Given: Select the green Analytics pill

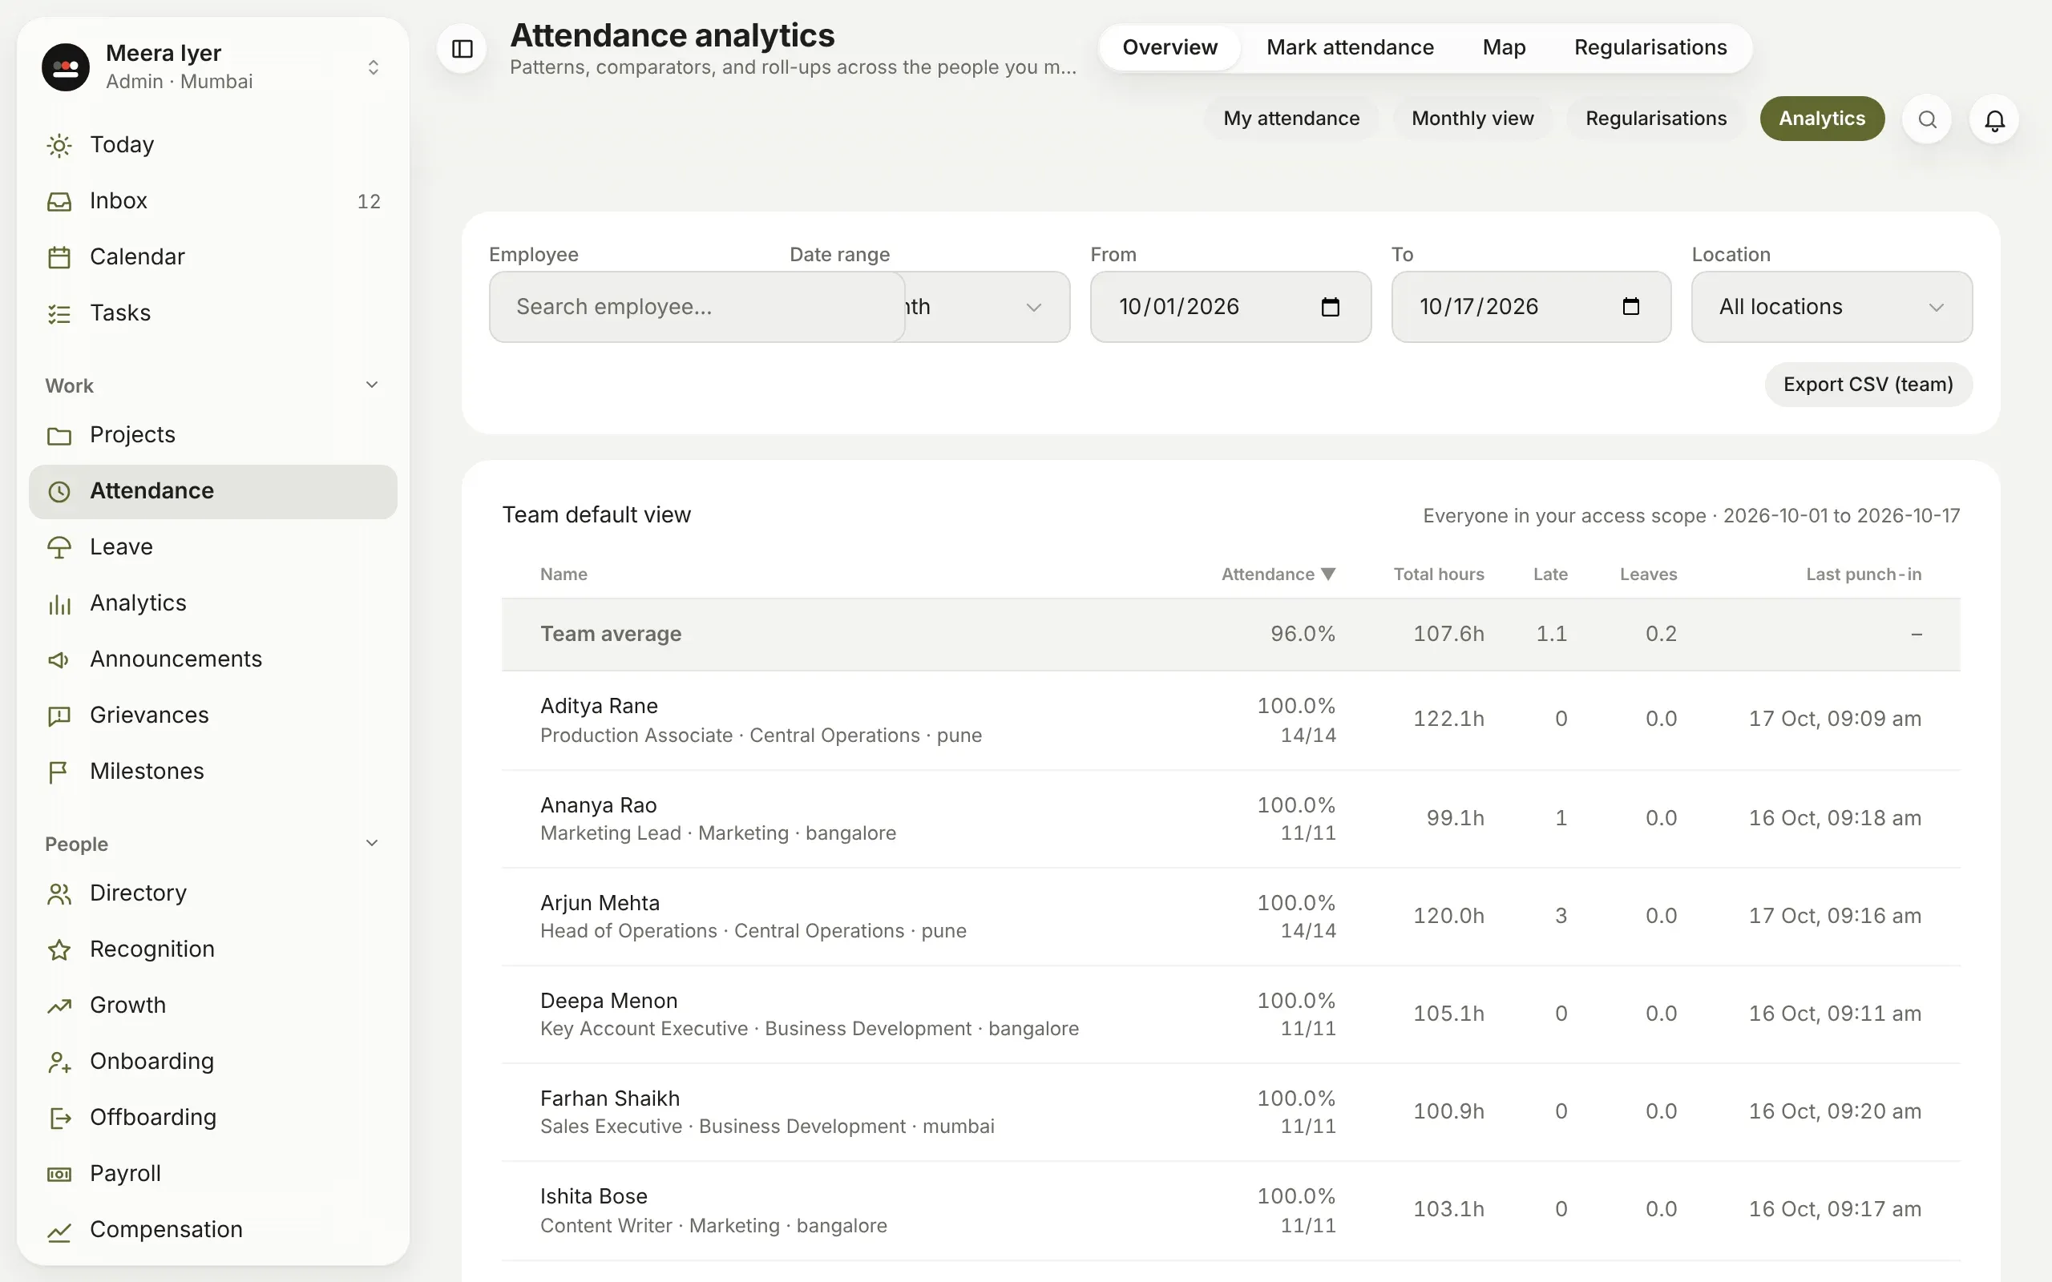Looking at the screenshot, I should 1821,119.
